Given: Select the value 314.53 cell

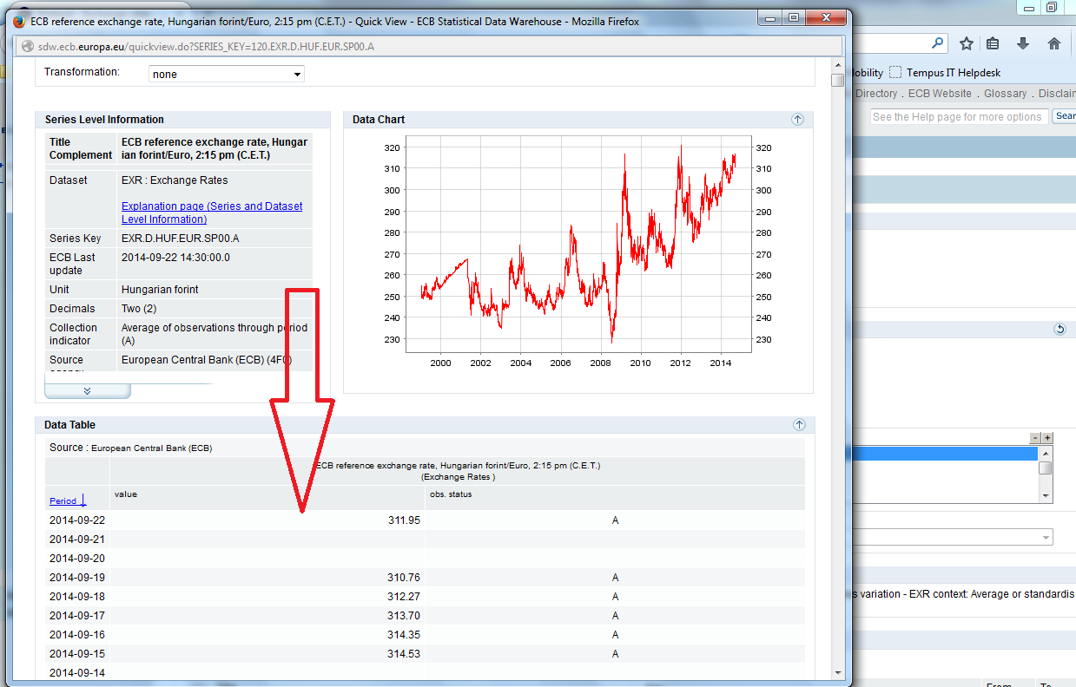Looking at the screenshot, I should [x=267, y=654].
